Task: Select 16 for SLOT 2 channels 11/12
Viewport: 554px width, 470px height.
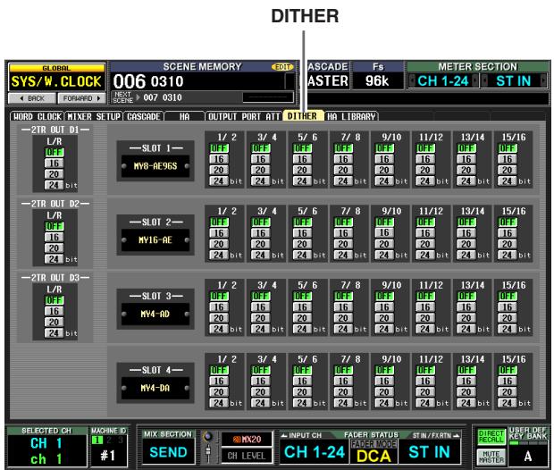Action: [x=425, y=233]
